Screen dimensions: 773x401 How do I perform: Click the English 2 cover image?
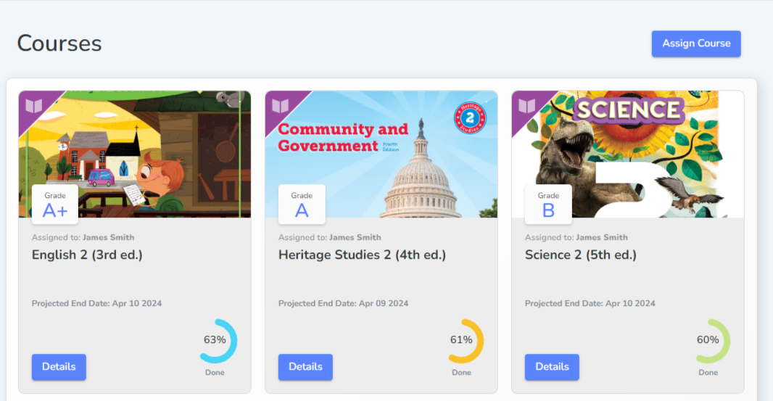pos(135,154)
